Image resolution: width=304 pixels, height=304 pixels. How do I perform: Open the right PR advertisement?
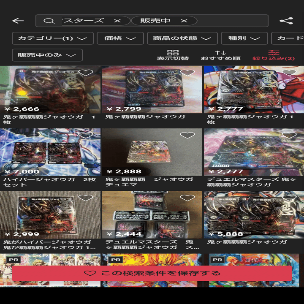(x=254, y=260)
